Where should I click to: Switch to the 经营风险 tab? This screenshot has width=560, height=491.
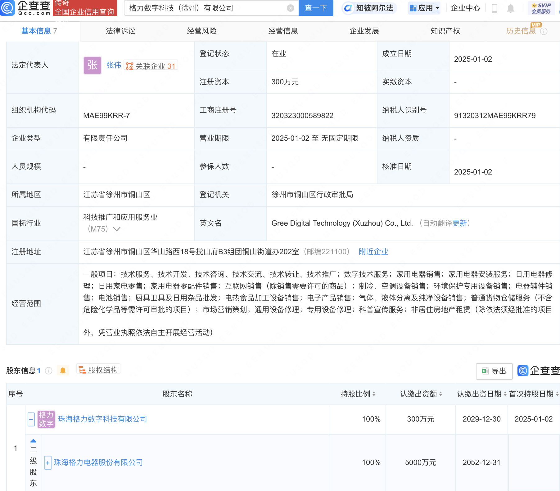202,31
